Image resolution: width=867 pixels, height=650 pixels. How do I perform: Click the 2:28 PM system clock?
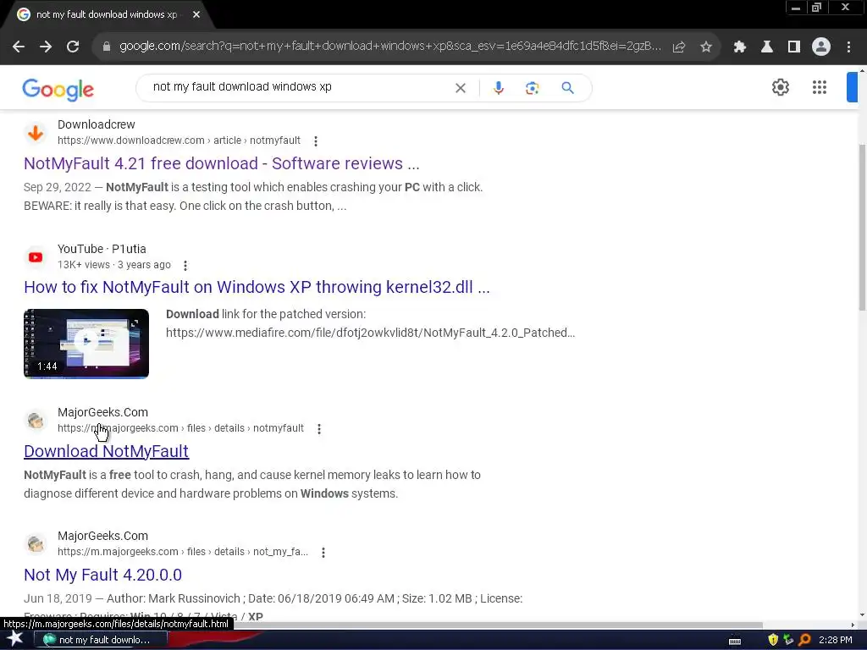coord(836,640)
